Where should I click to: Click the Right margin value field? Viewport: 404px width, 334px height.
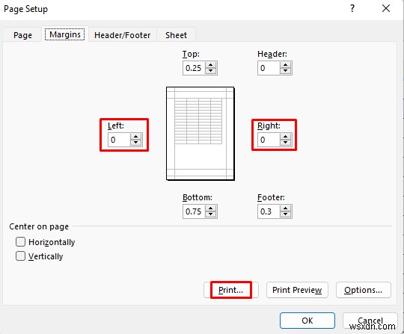click(269, 140)
